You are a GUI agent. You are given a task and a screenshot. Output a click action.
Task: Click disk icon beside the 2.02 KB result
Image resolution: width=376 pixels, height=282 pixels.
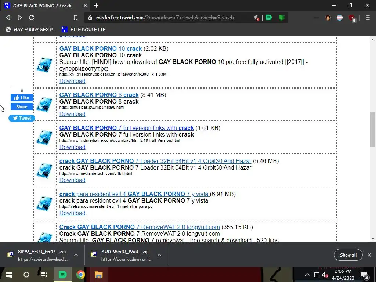44,65
